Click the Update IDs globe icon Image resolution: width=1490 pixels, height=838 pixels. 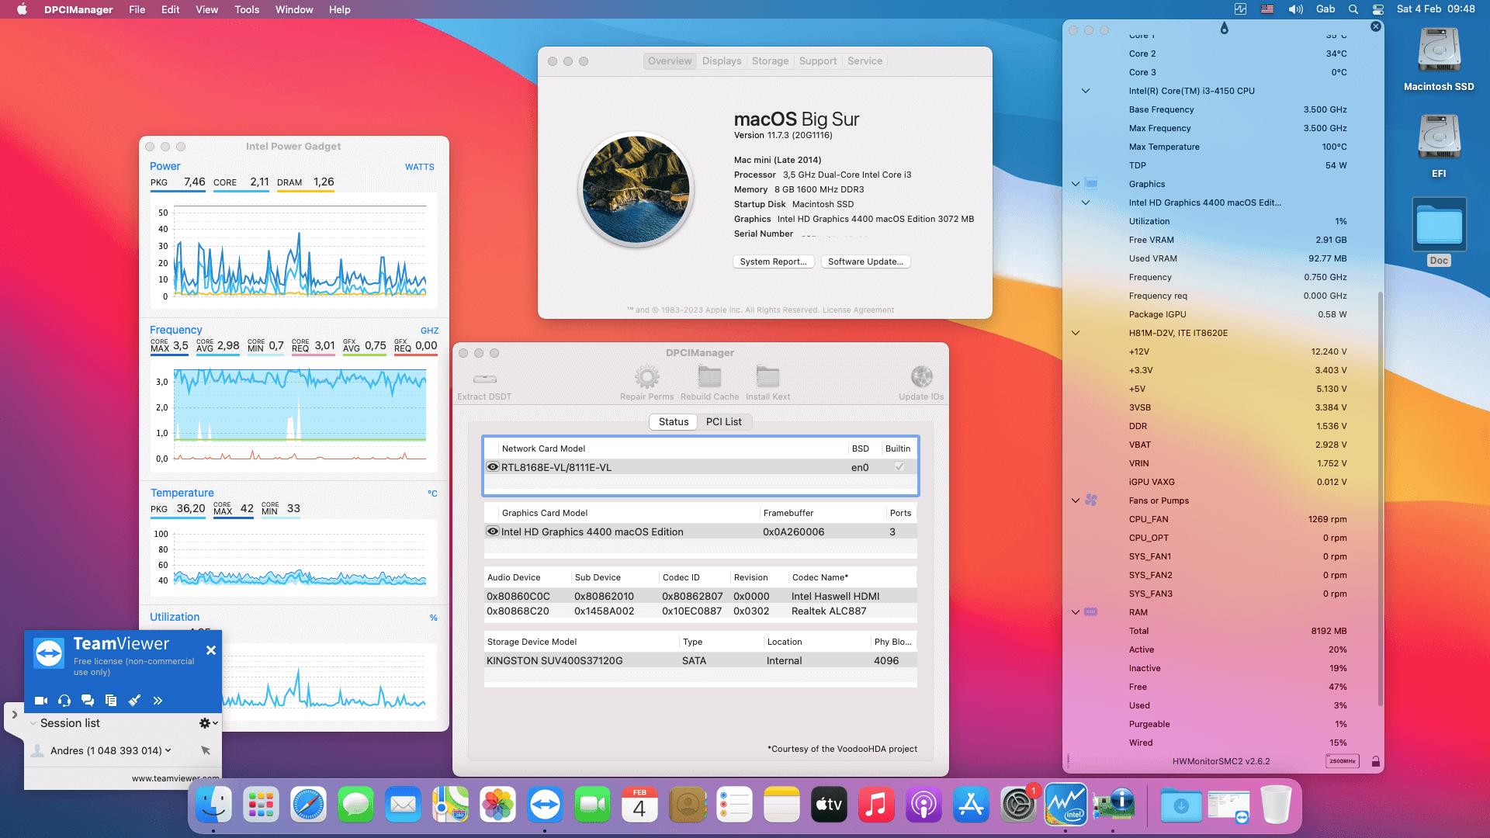pos(920,376)
